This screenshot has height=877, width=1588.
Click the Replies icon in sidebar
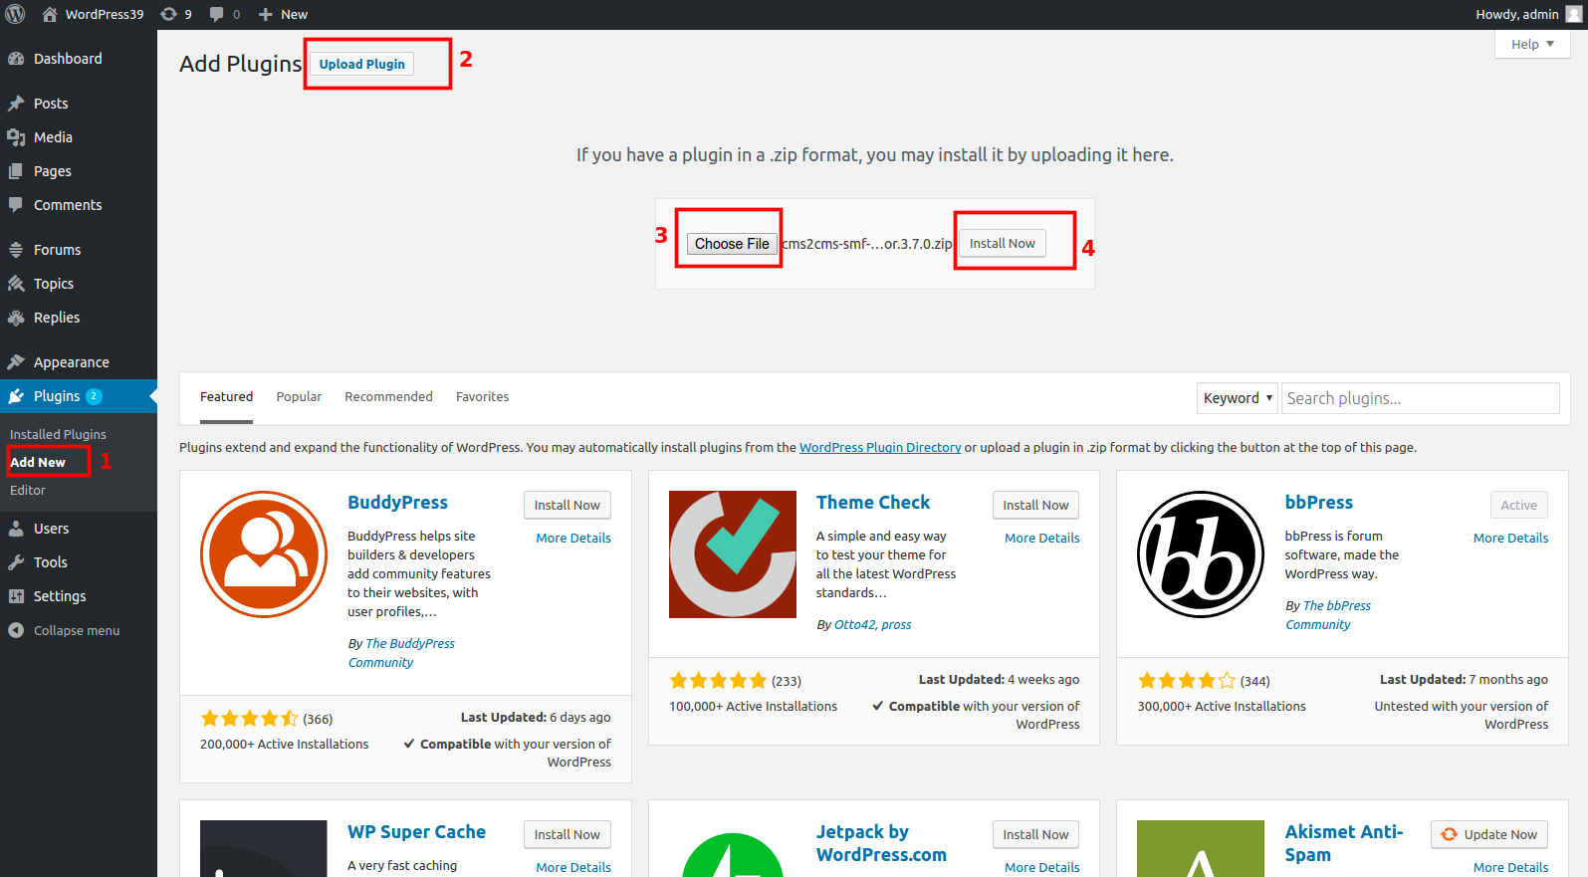tap(16, 318)
